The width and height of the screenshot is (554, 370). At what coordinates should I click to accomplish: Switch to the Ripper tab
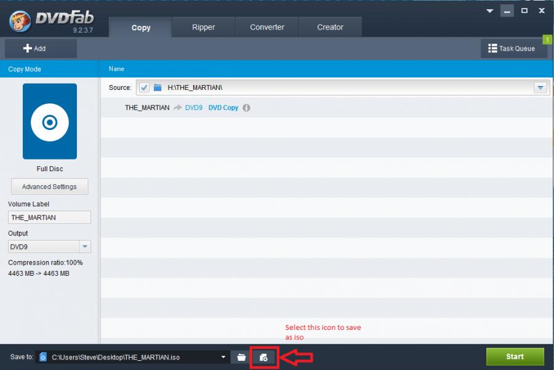[x=203, y=27]
